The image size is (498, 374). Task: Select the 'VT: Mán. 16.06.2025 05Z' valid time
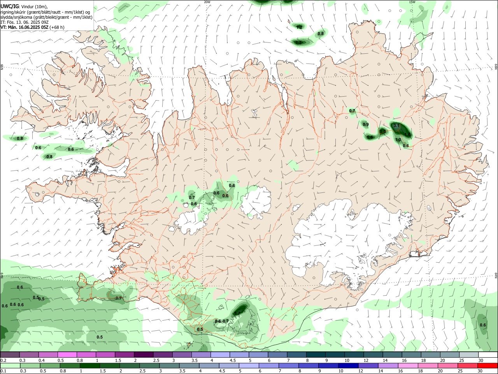click(24, 27)
